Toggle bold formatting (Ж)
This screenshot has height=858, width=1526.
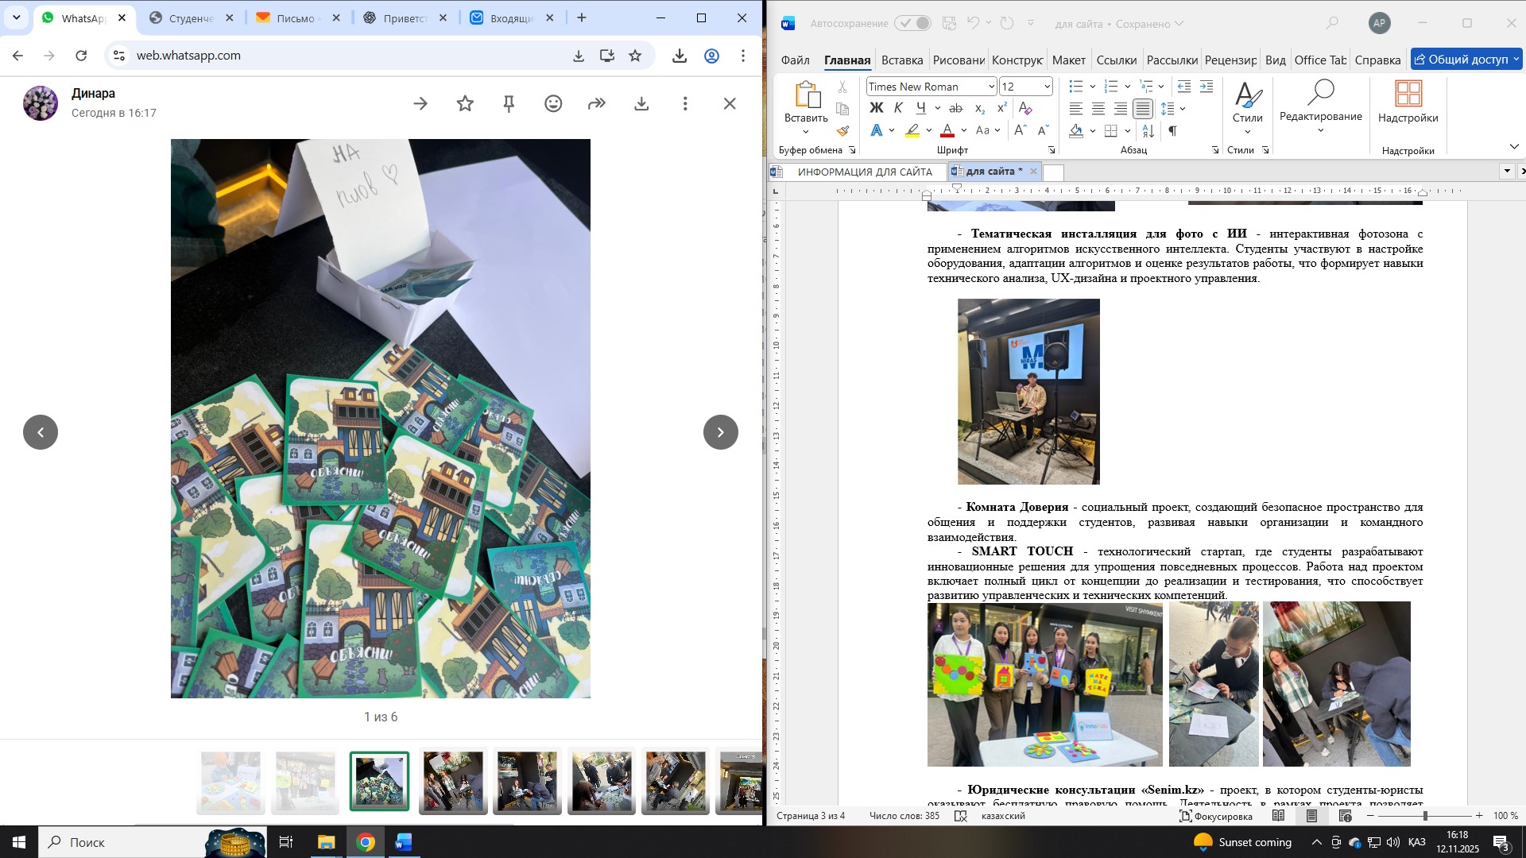(x=876, y=108)
